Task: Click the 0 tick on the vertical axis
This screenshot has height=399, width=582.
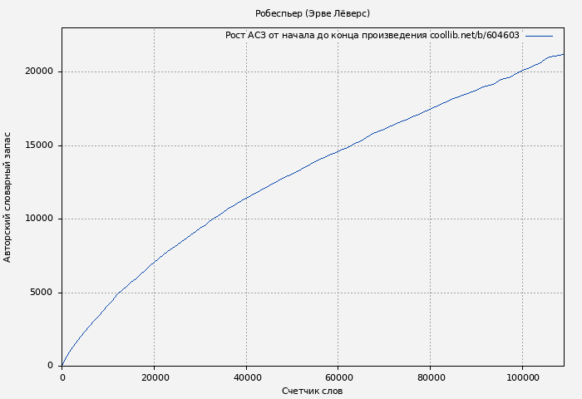Action: (52, 366)
